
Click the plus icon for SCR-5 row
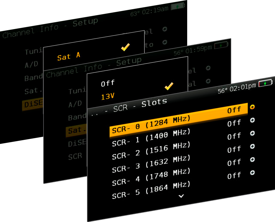[252, 172]
